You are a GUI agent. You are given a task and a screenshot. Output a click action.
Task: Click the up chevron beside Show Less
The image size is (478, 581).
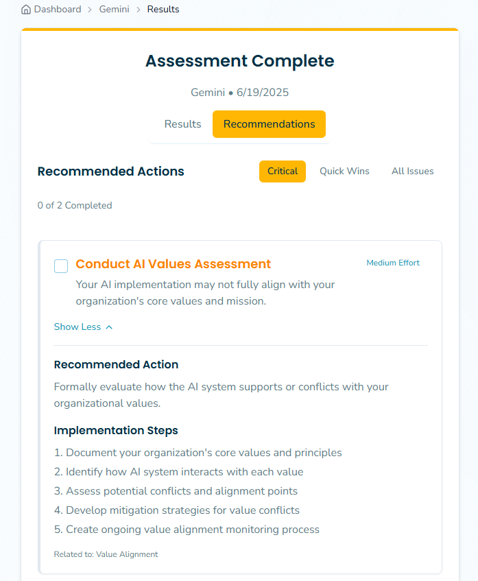[109, 327]
